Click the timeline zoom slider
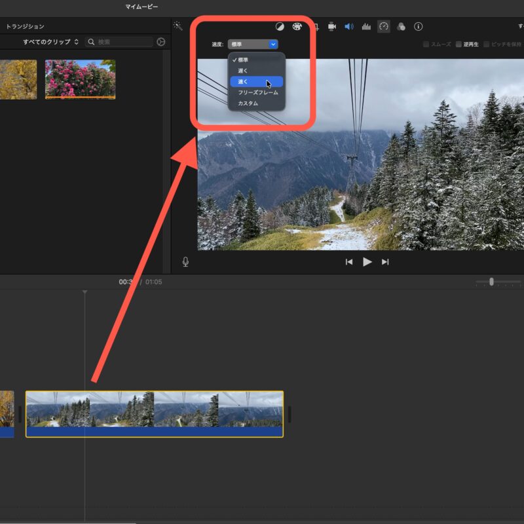This screenshot has height=524, width=524. [x=491, y=282]
